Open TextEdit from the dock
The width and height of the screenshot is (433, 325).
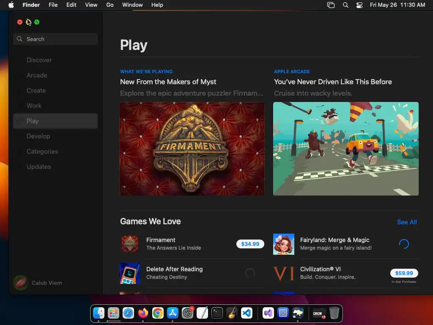tap(202, 313)
